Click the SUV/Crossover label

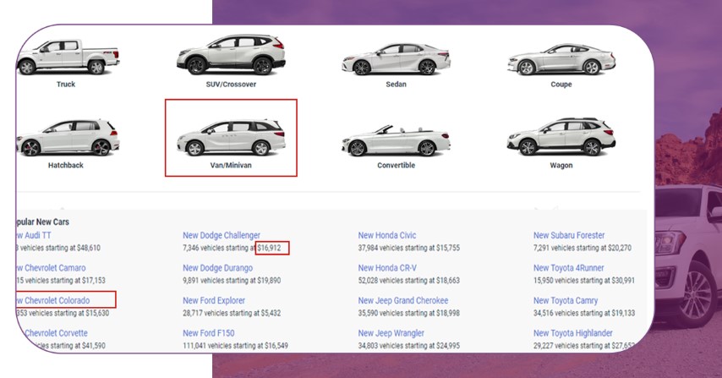tap(231, 85)
